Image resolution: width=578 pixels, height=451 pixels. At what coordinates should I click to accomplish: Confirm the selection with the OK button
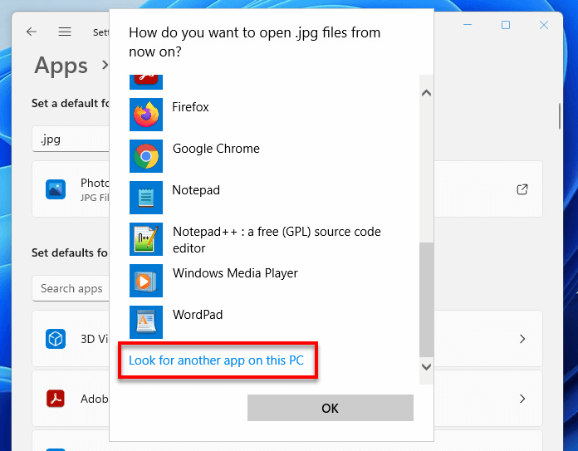(x=331, y=408)
